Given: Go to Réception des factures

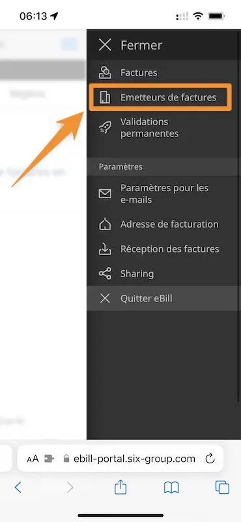Looking at the screenshot, I should pyautogui.click(x=163, y=249).
